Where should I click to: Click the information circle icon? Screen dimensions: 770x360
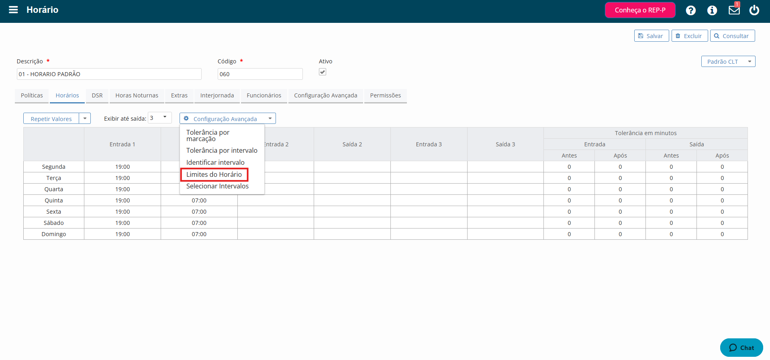(x=712, y=10)
